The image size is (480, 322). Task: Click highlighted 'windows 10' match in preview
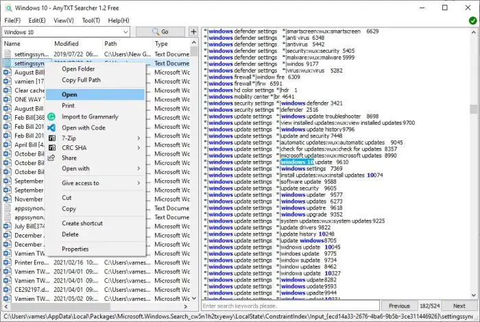tap(297, 162)
